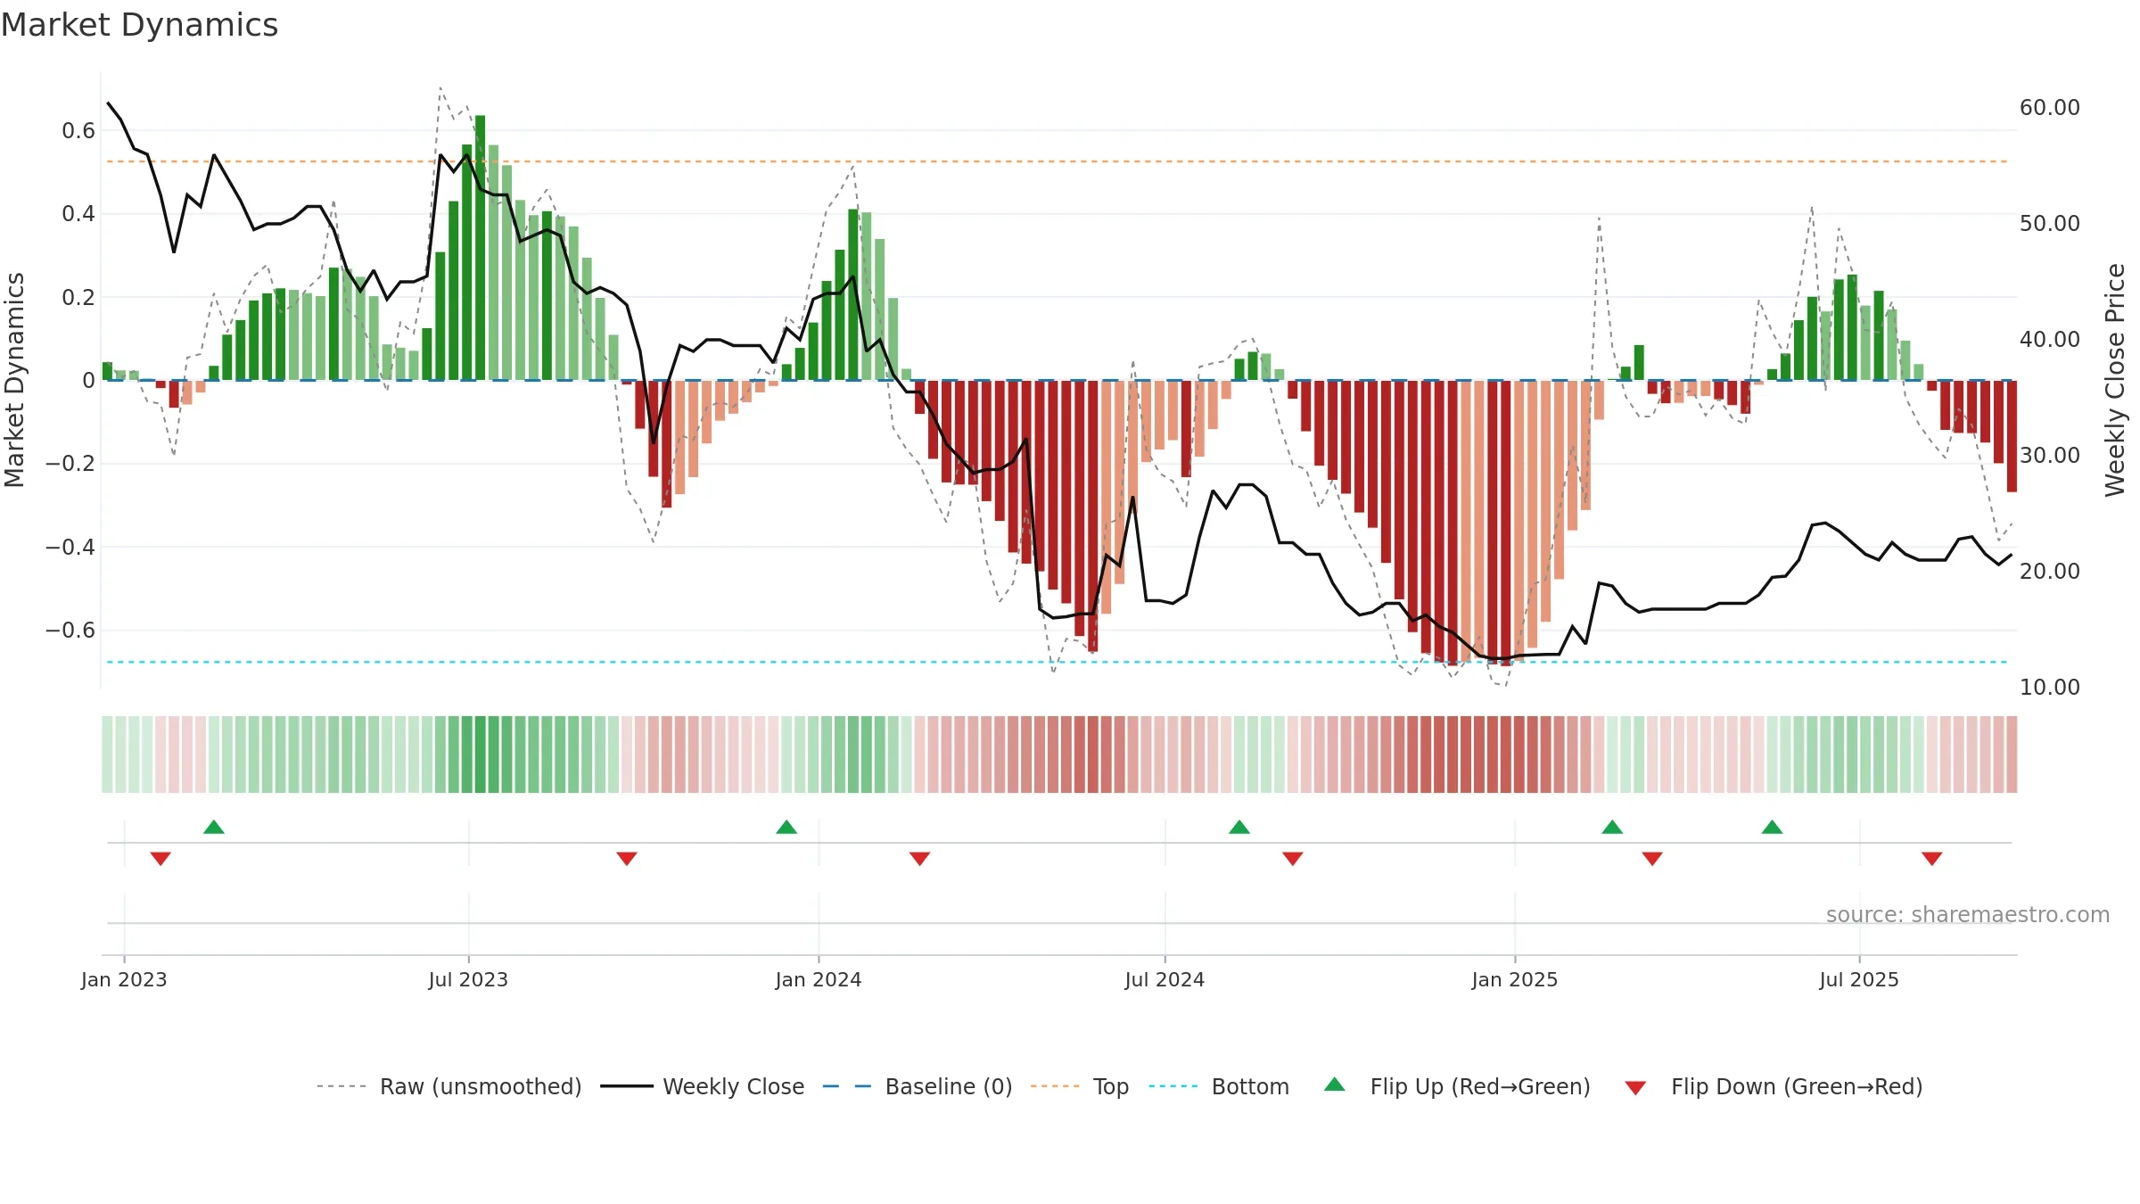
Task: Click the red flip-down marker in March 2025
Action: [1652, 858]
